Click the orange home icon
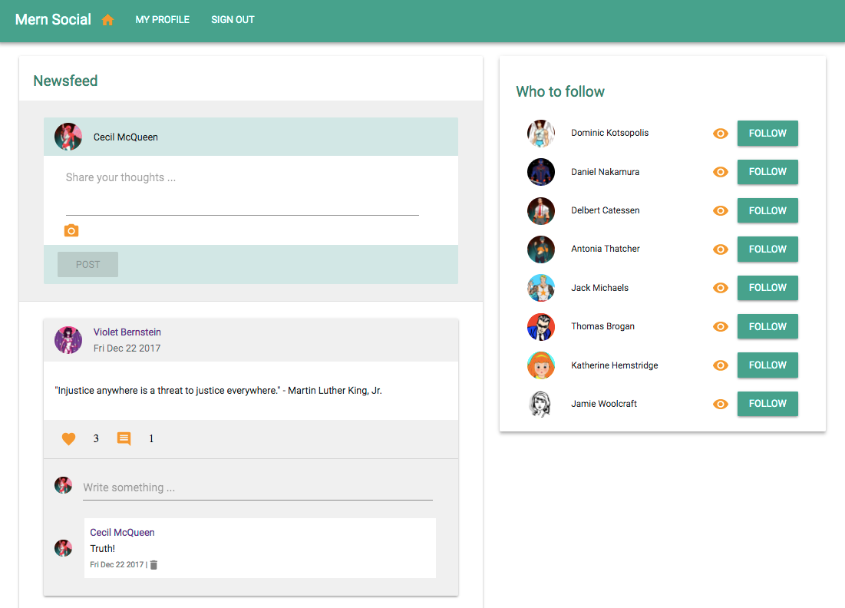 click(x=107, y=20)
